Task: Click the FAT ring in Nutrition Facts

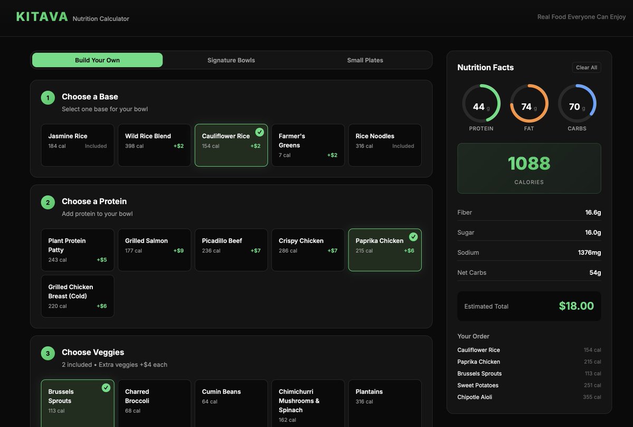Action: [529, 106]
